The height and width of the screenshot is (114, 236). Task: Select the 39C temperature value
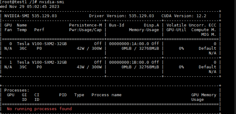tap(23, 67)
